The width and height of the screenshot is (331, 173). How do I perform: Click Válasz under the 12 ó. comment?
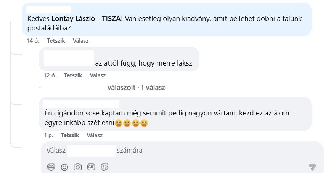click(98, 75)
